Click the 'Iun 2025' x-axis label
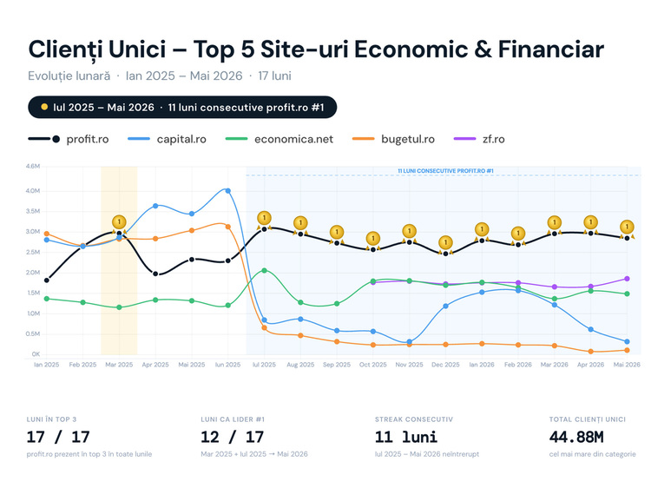Image resolution: width=651 pixels, height=488 pixels. 228,365
